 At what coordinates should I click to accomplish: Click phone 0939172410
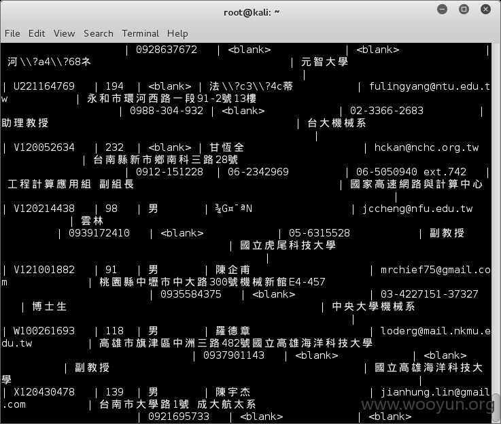[x=99, y=233]
